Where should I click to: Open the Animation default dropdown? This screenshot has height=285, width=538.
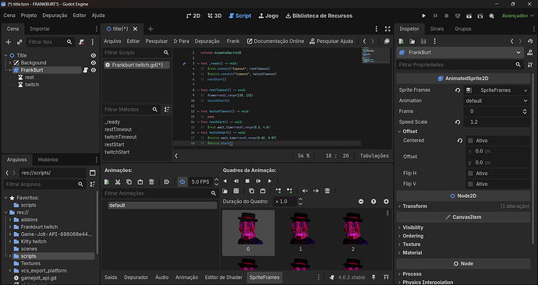[496, 100]
